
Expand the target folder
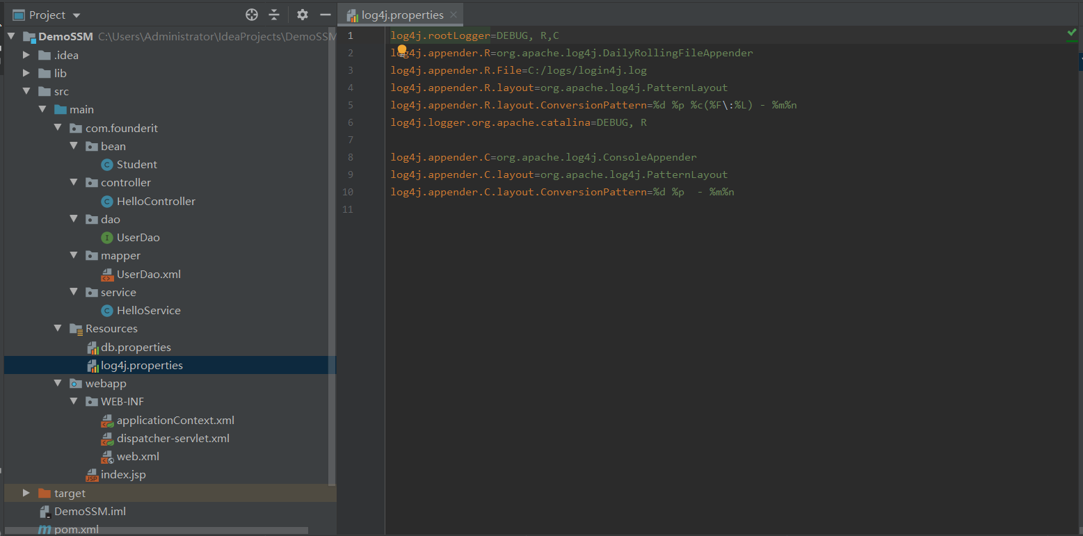pos(26,493)
